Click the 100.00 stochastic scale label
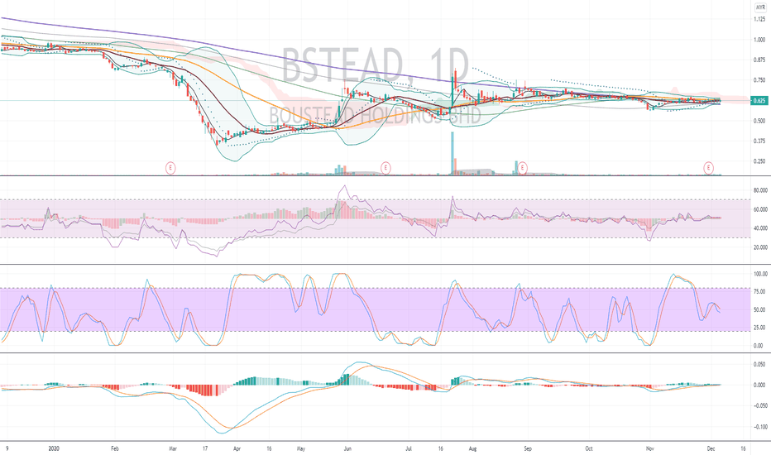Viewport: 771px width, 455px height. (760, 274)
